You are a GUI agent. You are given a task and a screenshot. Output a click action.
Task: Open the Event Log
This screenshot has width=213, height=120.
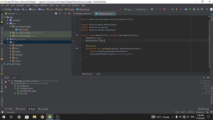tap(203, 109)
